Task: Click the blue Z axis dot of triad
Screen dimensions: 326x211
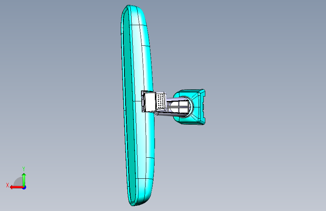Action: pyautogui.click(x=24, y=187)
